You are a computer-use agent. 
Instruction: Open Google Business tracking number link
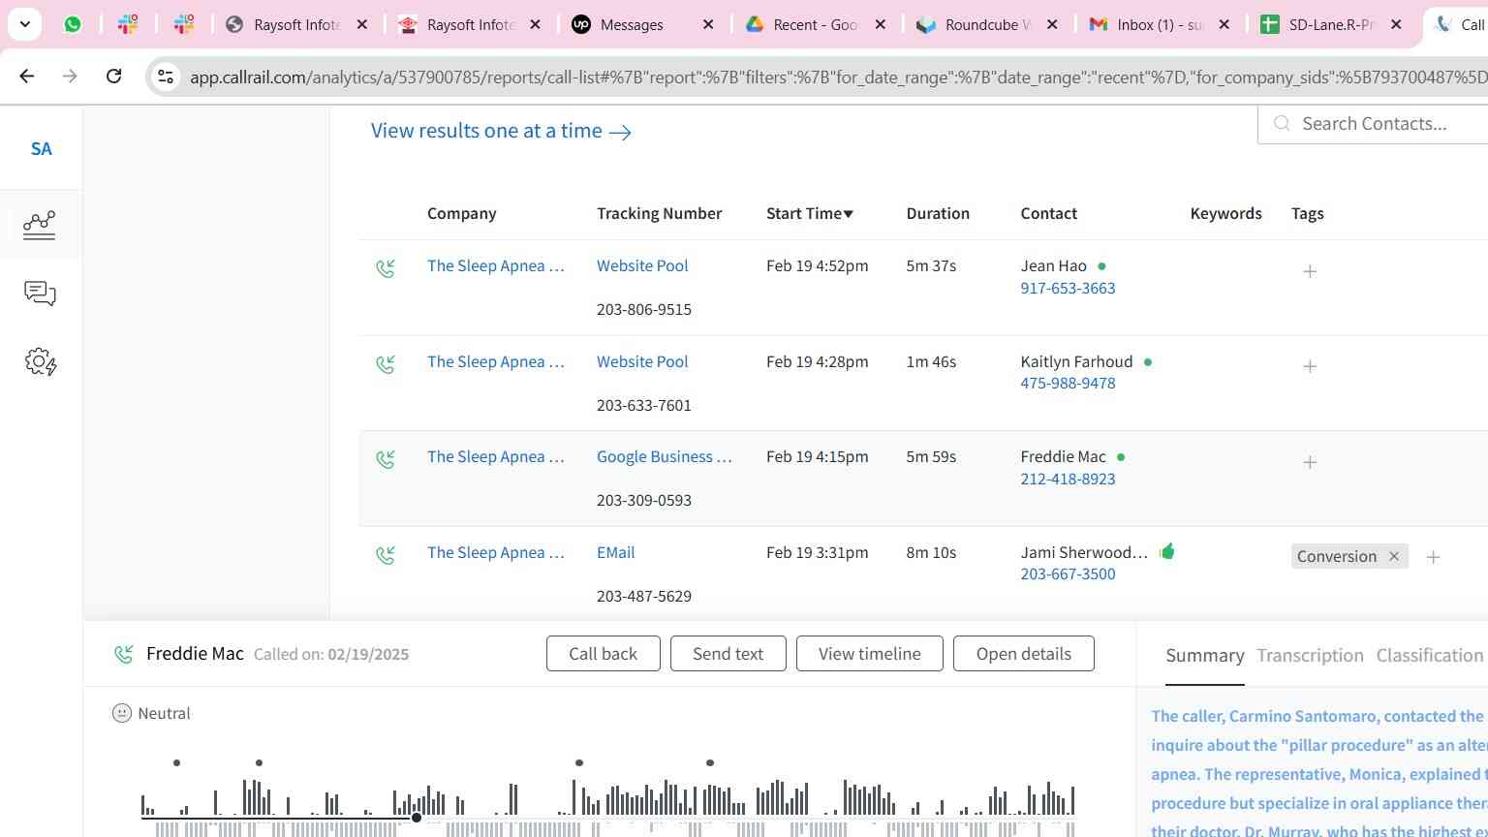point(665,456)
